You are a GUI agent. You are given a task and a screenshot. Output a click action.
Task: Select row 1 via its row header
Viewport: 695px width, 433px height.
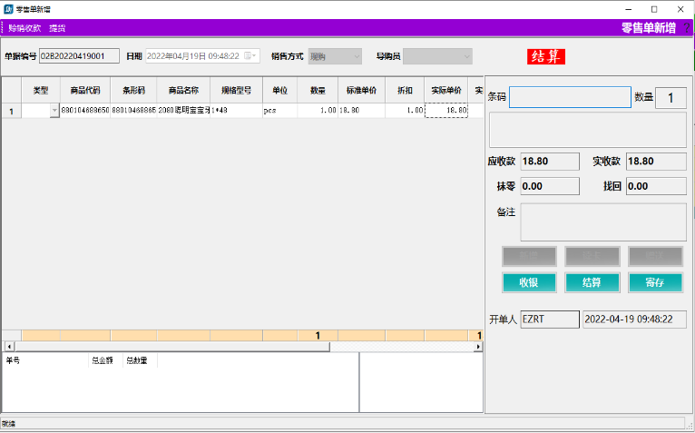[11, 111]
